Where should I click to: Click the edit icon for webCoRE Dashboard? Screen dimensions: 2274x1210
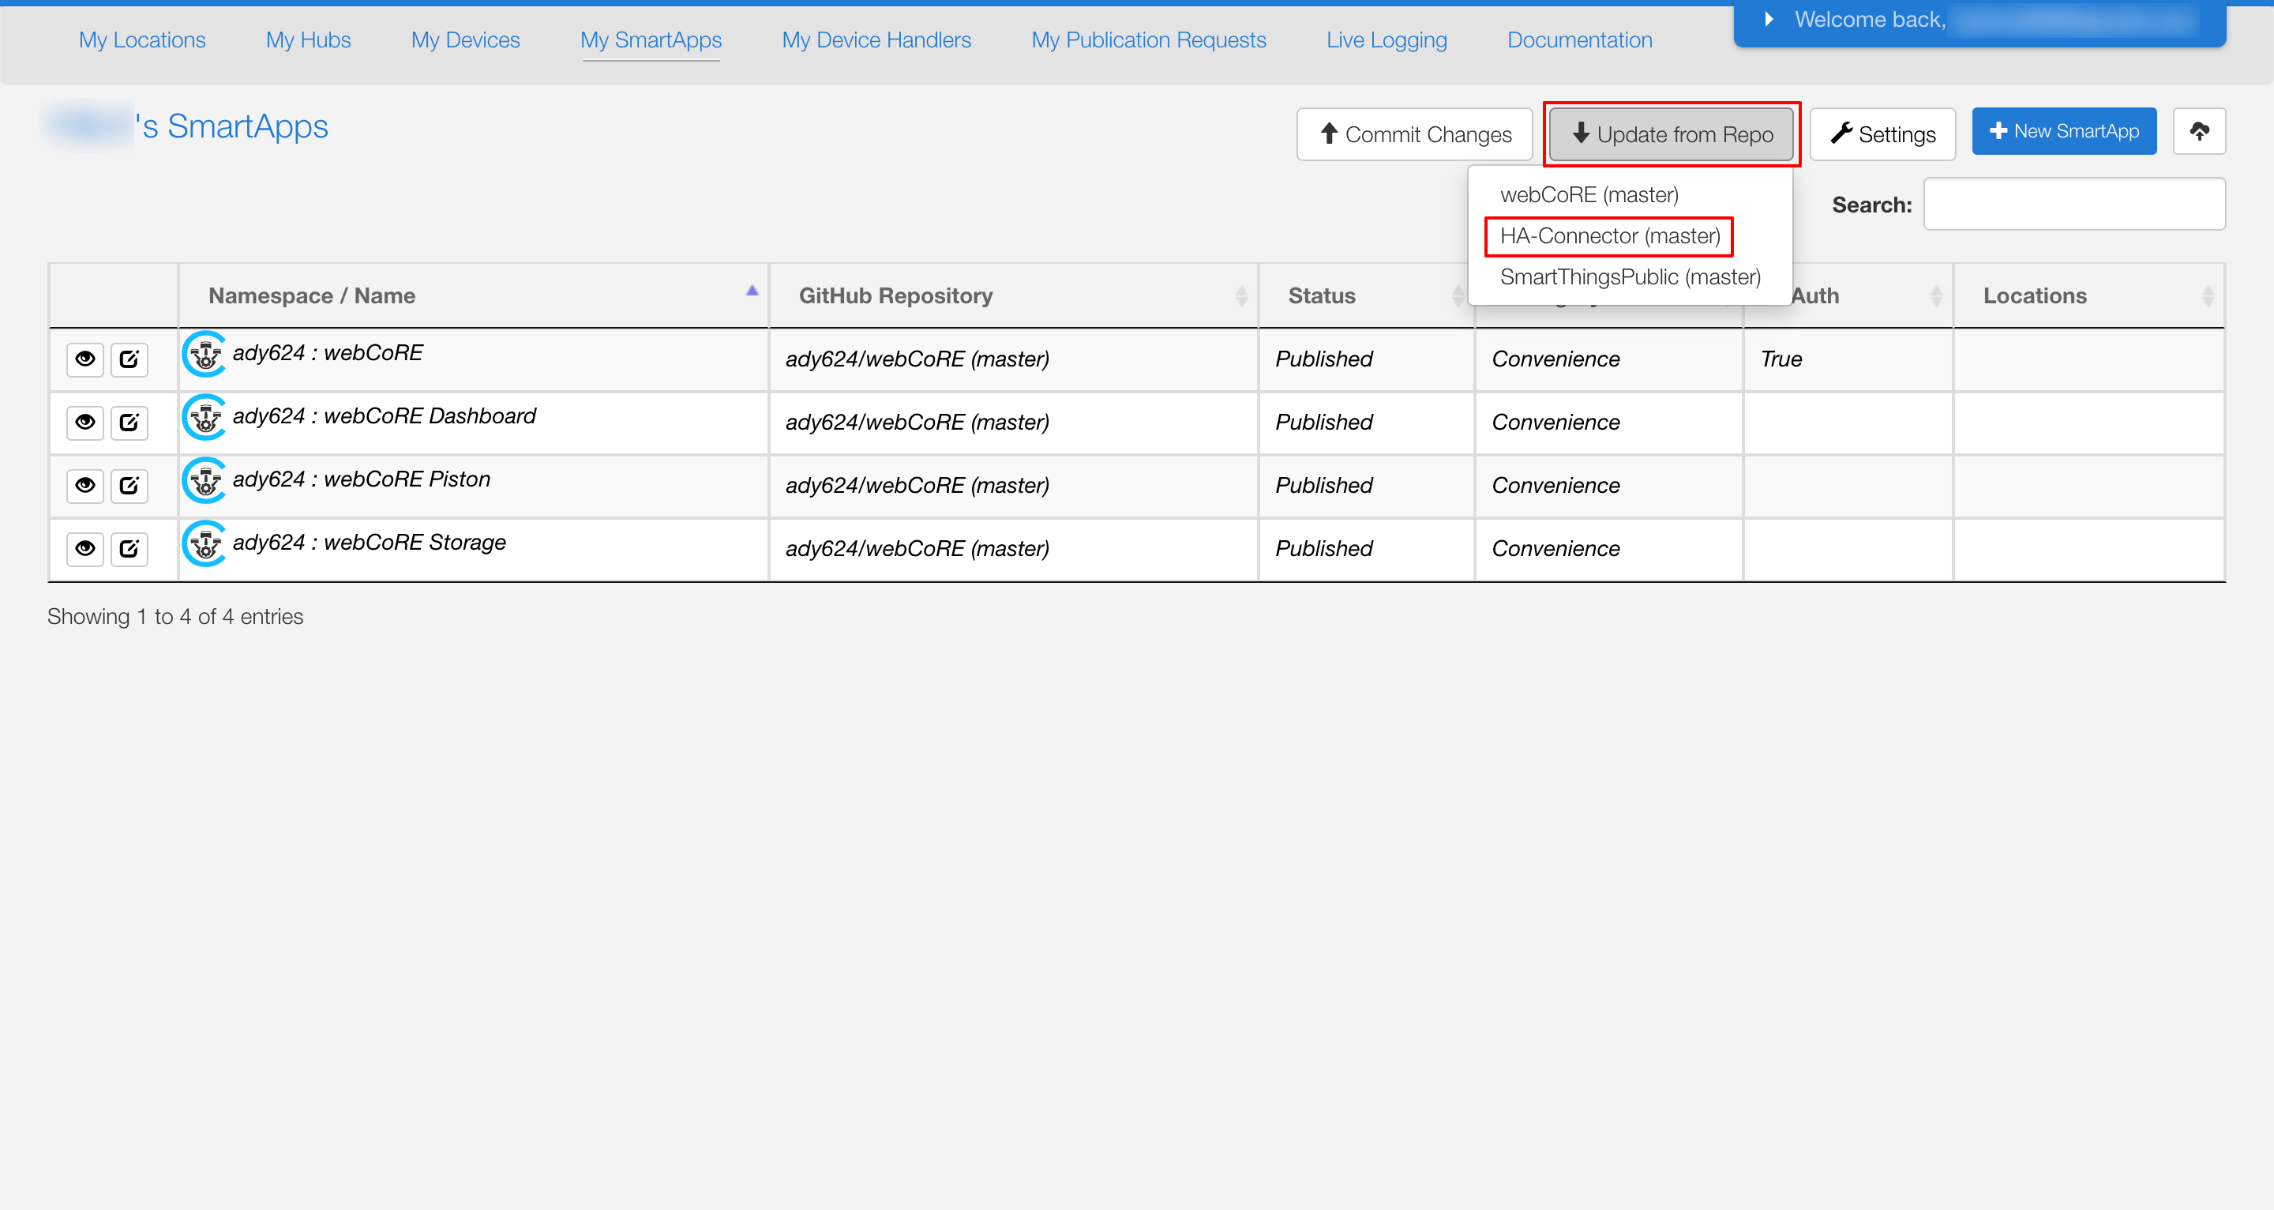point(129,423)
